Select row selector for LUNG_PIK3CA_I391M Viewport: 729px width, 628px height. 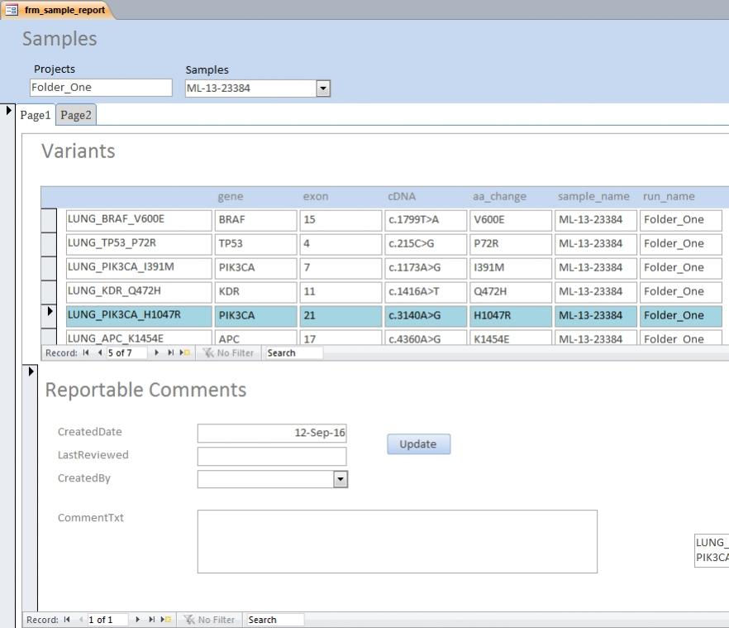[49, 268]
